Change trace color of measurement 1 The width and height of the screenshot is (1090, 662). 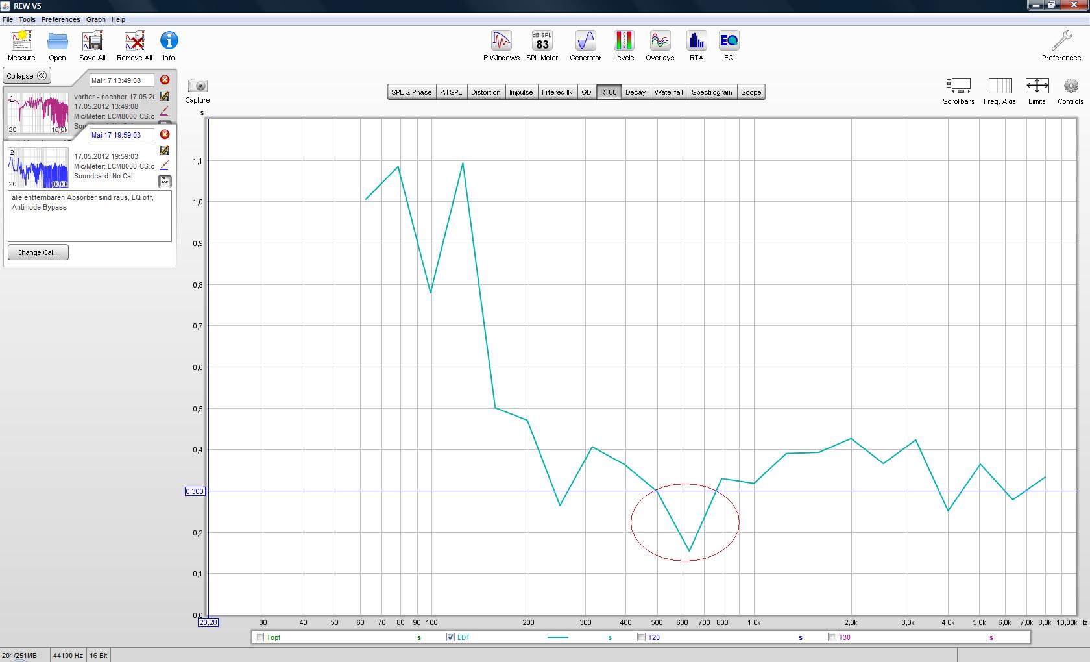(x=165, y=111)
